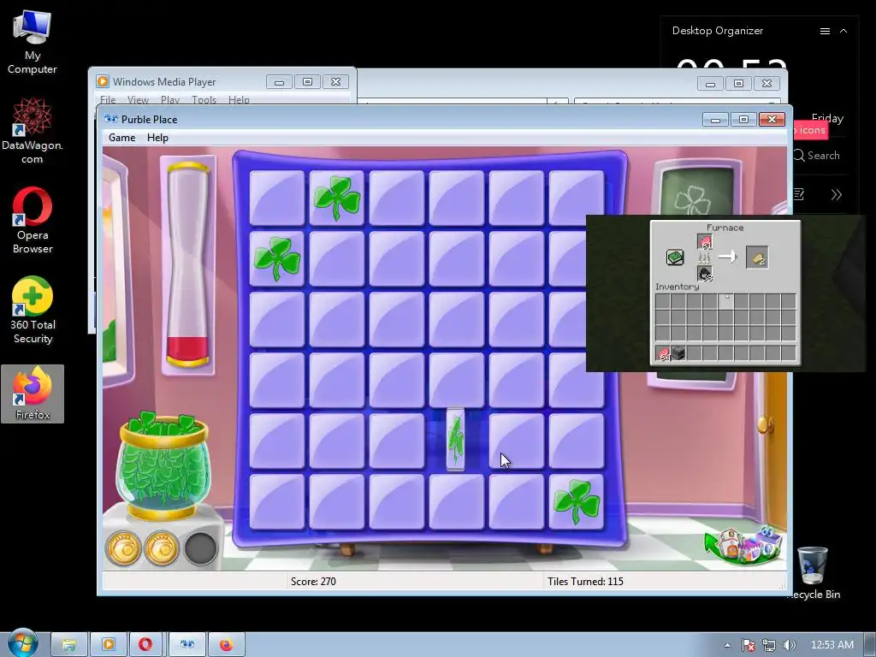Collapse the Desktop Organizer panel
This screenshot has height=657, width=876.
(843, 32)
